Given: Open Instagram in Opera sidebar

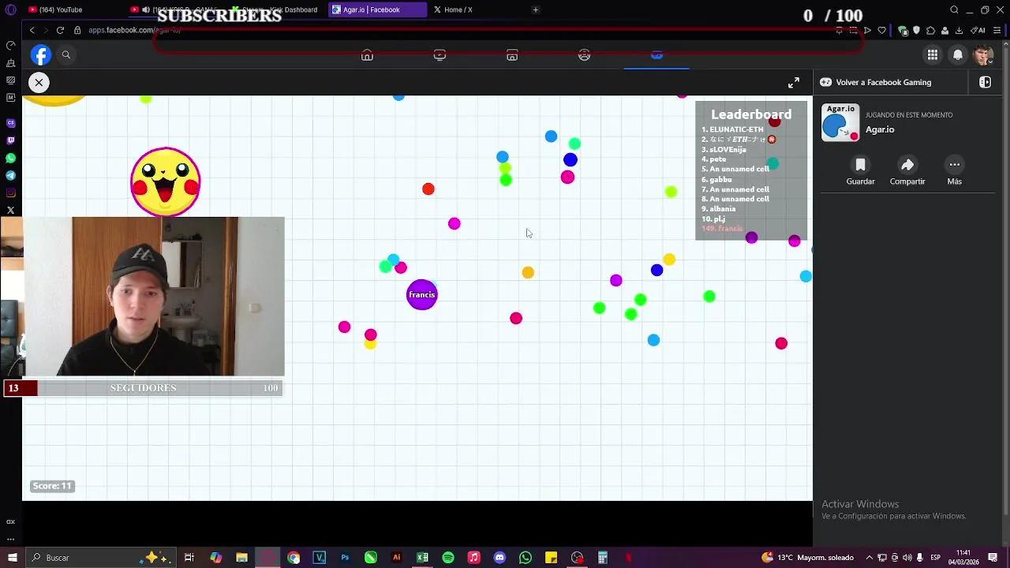Looking at the screenshot, I should 11,192.
